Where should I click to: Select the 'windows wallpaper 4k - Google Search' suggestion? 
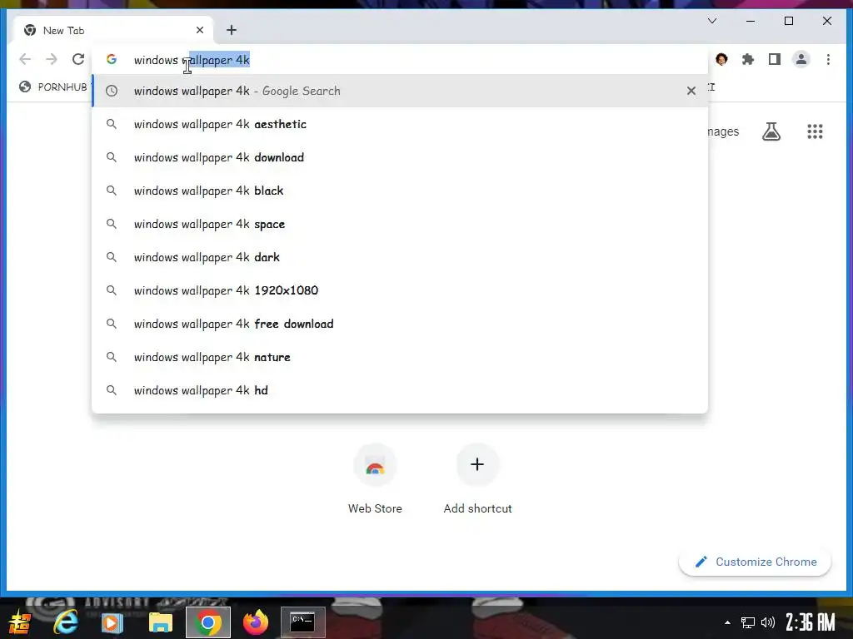(400, 91)
